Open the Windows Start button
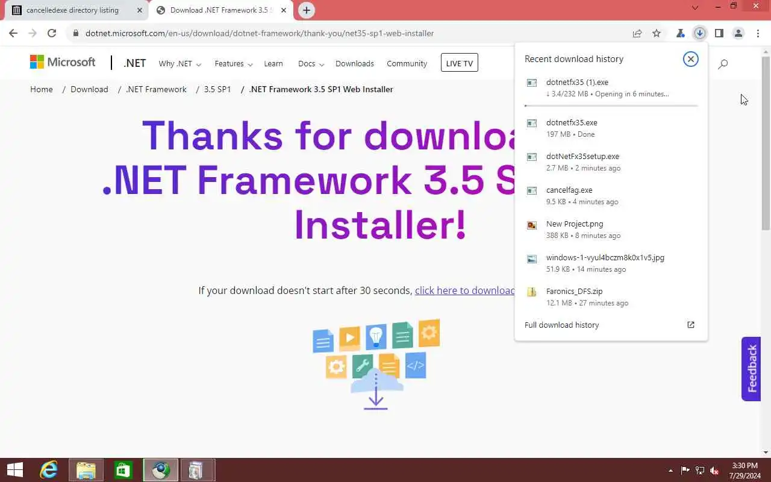 coord(14,470)
